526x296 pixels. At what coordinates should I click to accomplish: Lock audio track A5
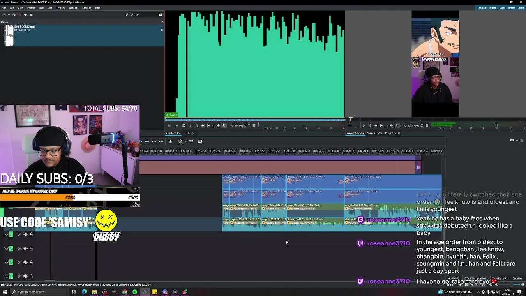tap(31, 262)
